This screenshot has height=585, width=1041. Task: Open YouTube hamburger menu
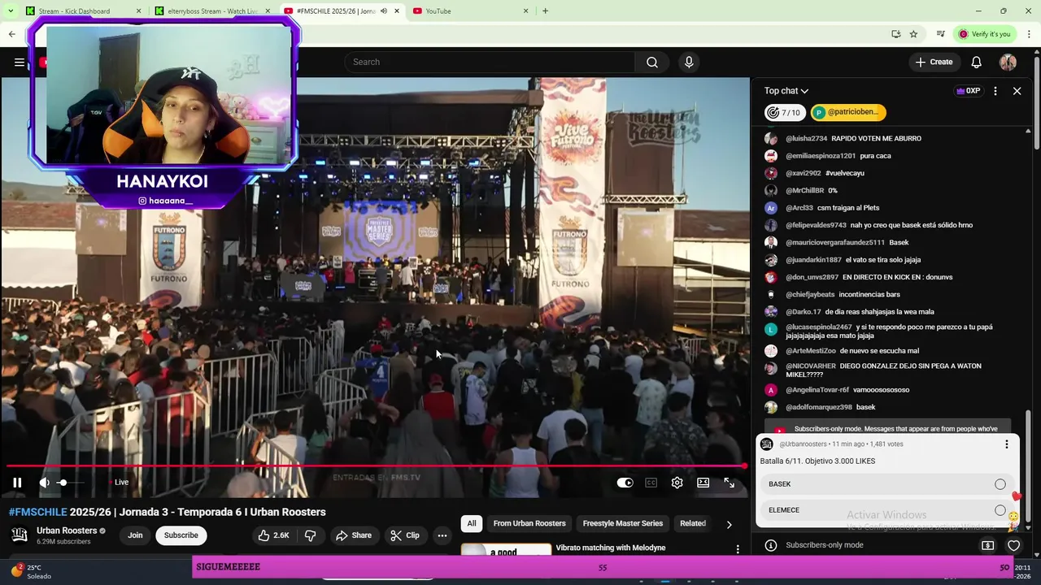point(20,63)
